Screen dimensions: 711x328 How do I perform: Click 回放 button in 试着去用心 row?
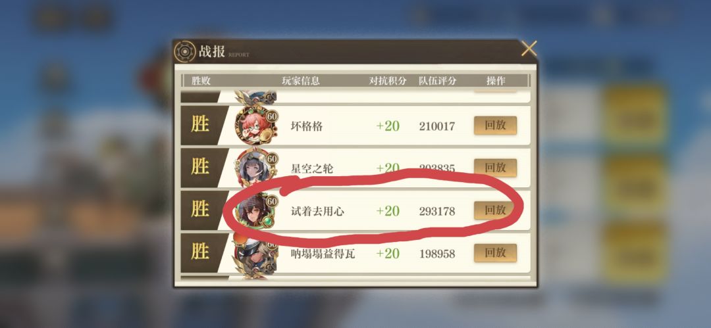coord(495,210)
